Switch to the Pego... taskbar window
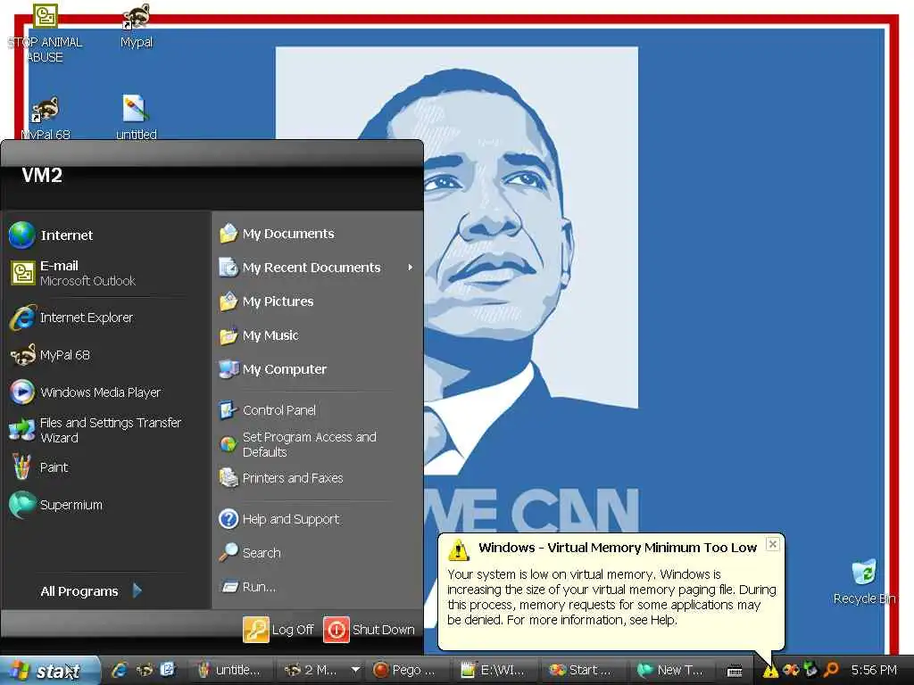 (x=408, y=671)
